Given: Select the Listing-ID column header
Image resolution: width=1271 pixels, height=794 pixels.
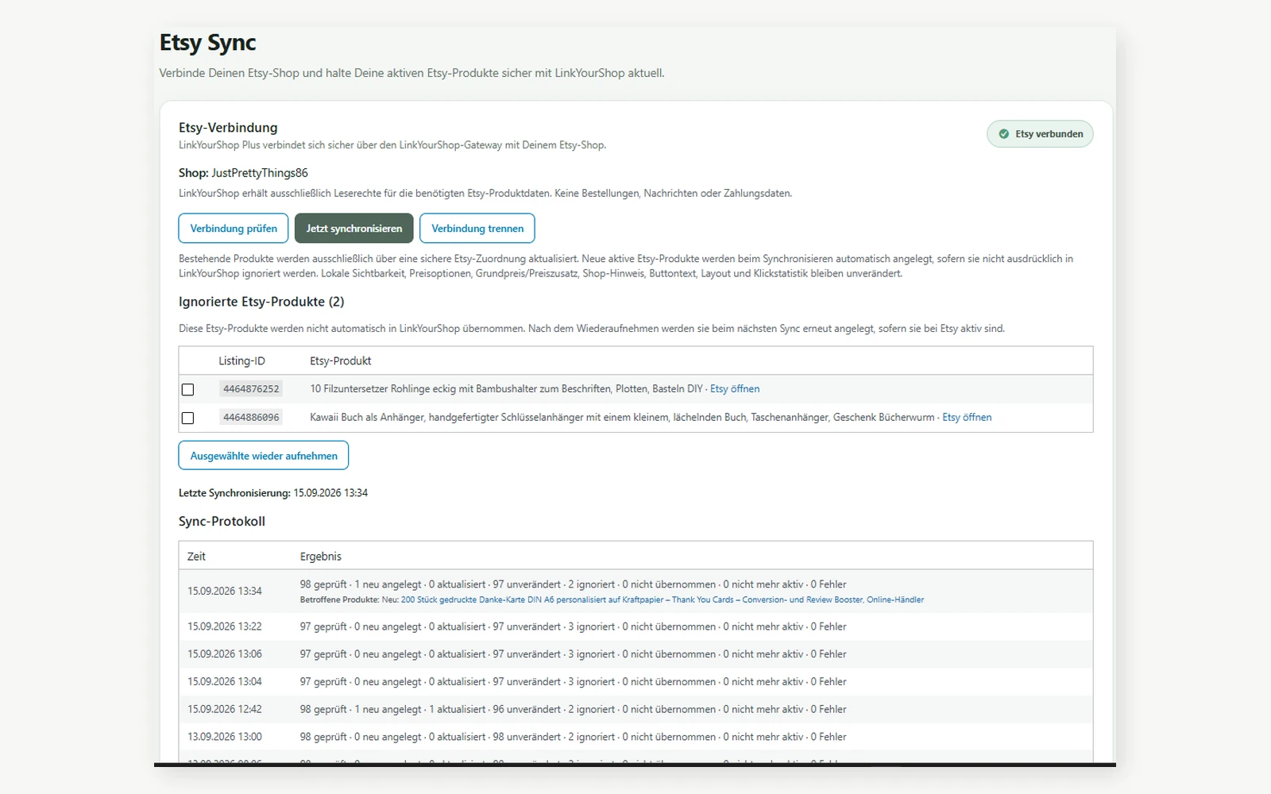Looking at the screenshot, I should point(241,360).
